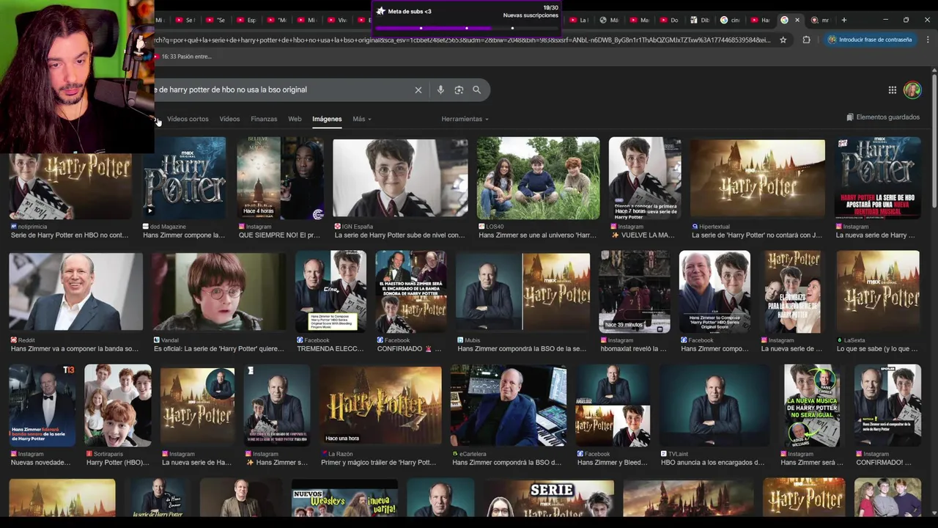Image resolution: width=938 pixels, height=528 pixels.
Task: Switch to the Vídeos search tab
Action: (229, 119)
